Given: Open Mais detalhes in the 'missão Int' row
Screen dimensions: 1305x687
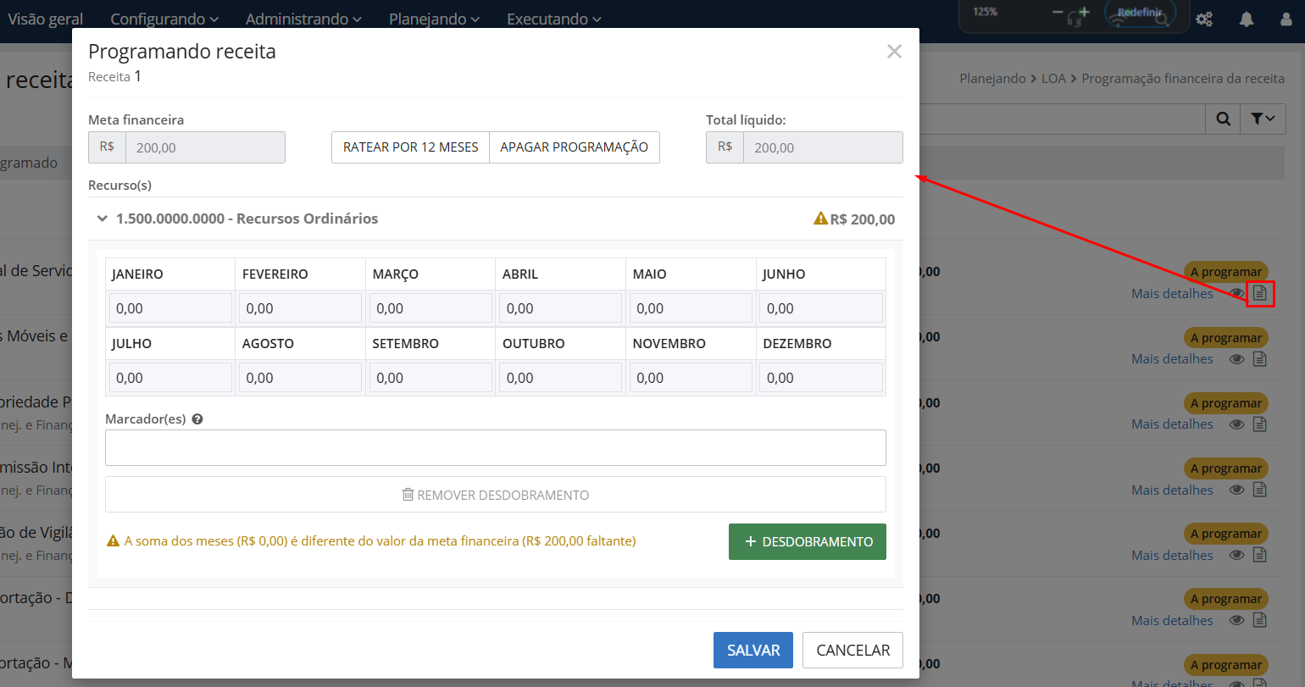Looking at the screenshot, I should pos(1172,490).
